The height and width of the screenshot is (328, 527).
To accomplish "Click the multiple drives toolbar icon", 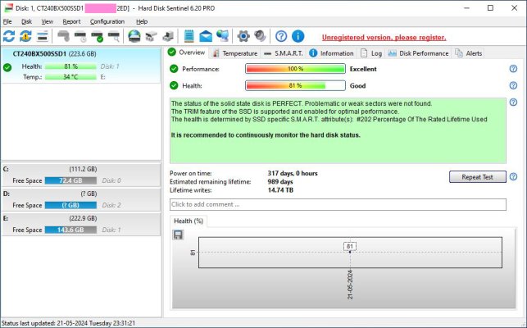I will pyautogui.click(x=152, y=36).
